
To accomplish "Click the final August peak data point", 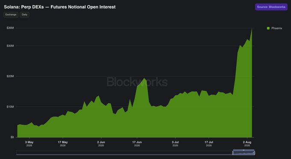I will tap(252, 28).
